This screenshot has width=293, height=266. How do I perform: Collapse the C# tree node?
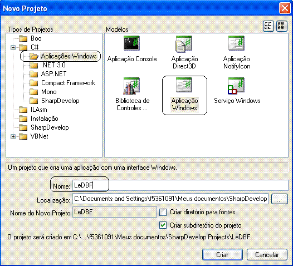pyautogui.click(x=13, y=48)
